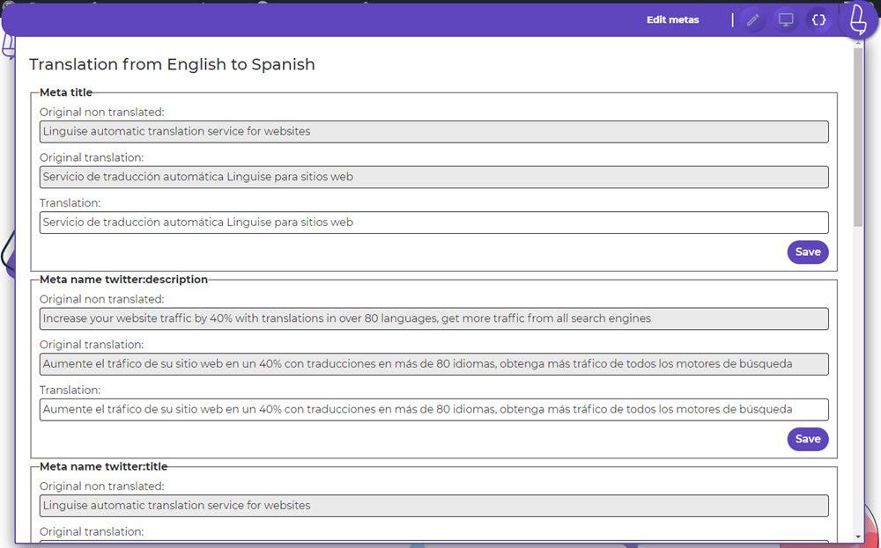Click the Translation field for twitter:description
This screenshot has height=548, width=881.
tap(433, 409)
